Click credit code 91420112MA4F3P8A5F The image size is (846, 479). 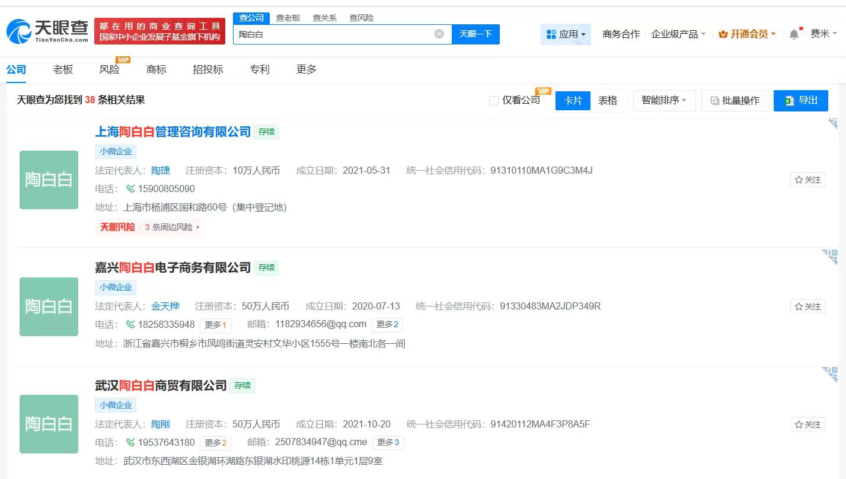coord(540,424)
